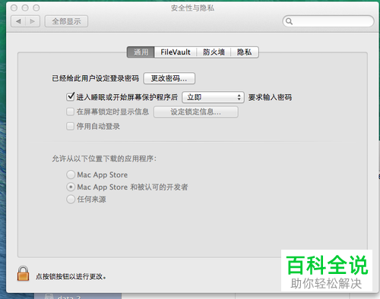Select Mac App Store 和被认可的开发者 radio
The image size is (380, 299).
pos(71,187)
